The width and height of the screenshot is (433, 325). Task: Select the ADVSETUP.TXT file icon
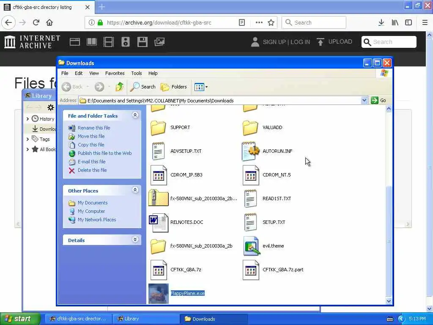click(x=158, y=151)
